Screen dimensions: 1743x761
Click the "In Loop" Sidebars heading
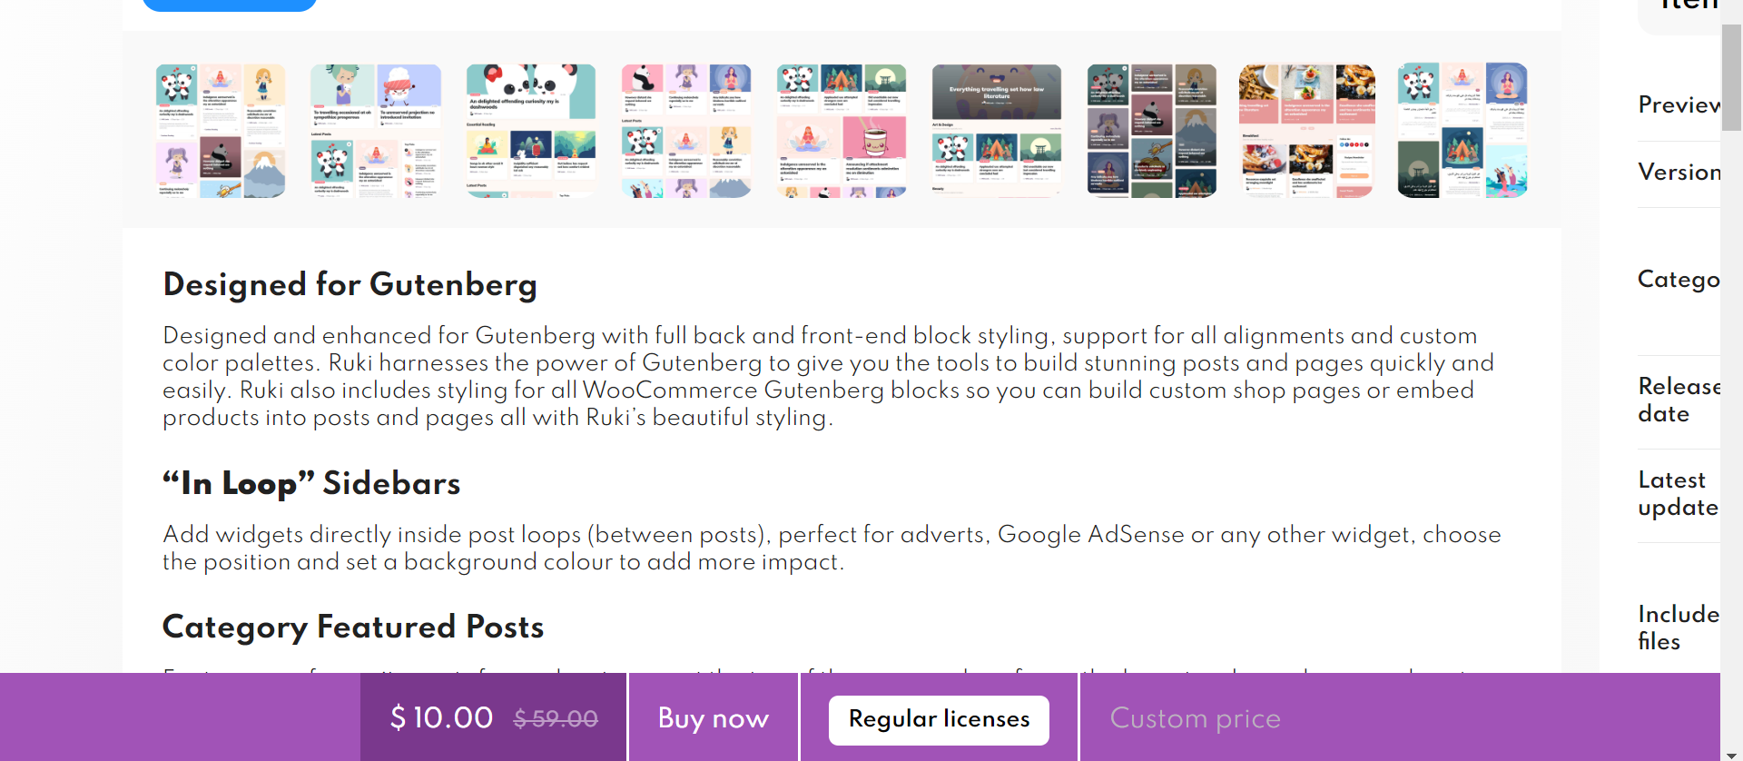311,483
